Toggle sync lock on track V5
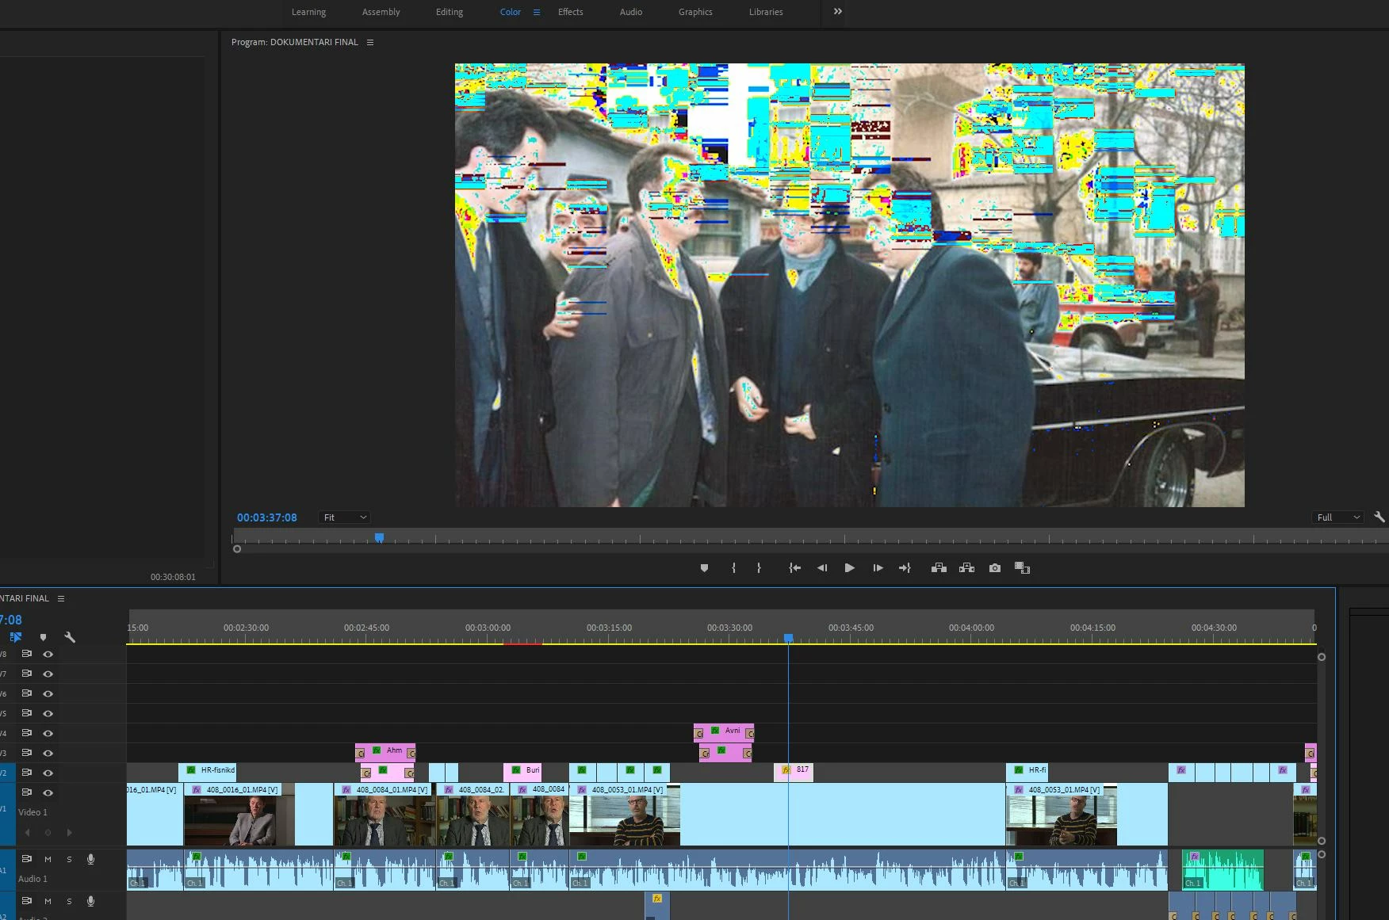 pyautogui.click(x=26, y=713)
